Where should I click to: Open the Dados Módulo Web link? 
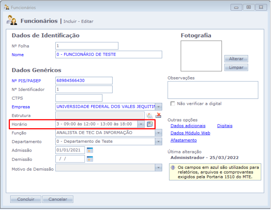click(190, 133)
